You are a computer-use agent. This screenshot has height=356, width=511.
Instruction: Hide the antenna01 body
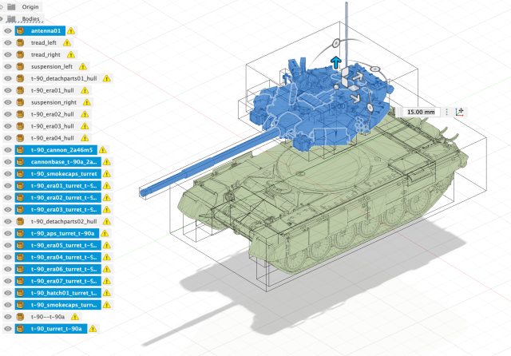point(9,31)
